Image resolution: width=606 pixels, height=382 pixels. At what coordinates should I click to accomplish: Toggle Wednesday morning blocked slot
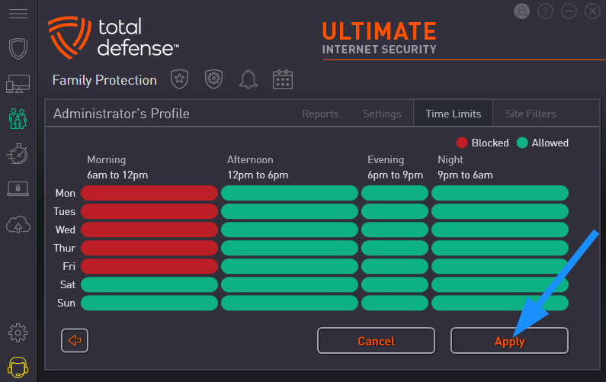[x=149, y=230]
